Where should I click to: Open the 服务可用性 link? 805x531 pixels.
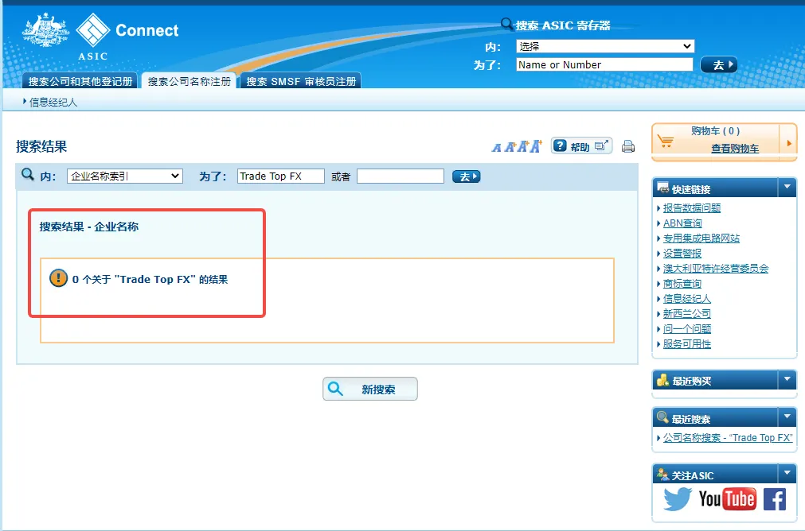[687, 343]
